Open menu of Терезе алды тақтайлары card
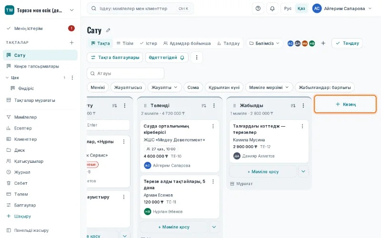This screenshot has width=381, height=238. pos(213,182)
